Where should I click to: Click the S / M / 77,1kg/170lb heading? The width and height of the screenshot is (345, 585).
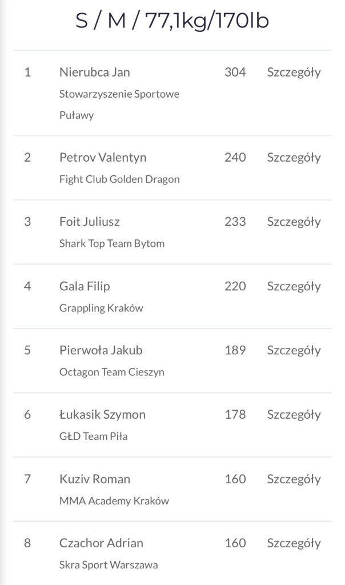tap(172, 22)
